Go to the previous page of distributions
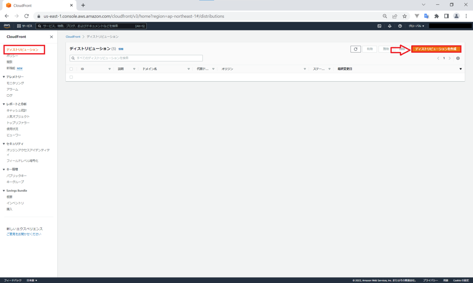The height and width of the screenshot is (283, 473). tap(438, 58)
